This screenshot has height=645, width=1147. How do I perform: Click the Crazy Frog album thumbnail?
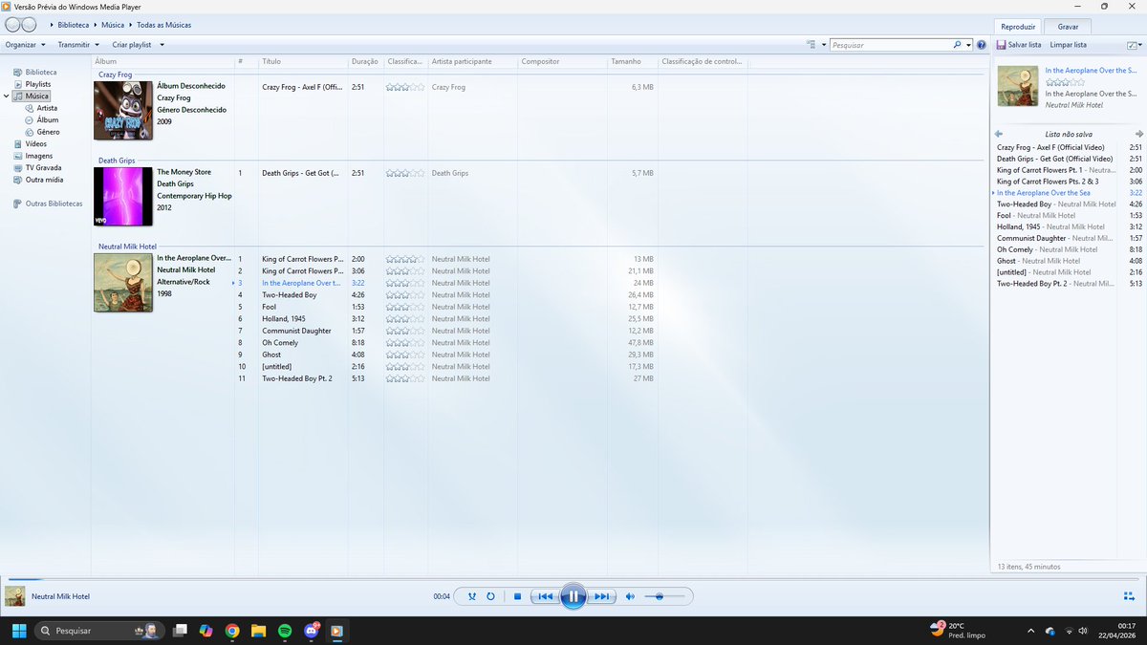tap(123, 111)
